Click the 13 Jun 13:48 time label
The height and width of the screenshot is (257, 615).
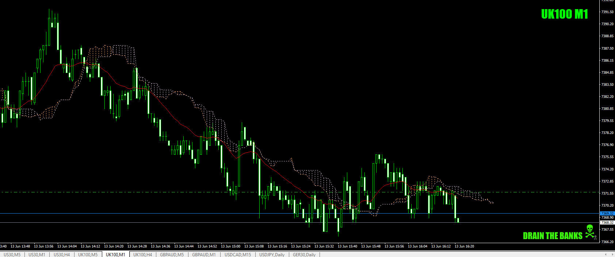[x=20, y=246]
